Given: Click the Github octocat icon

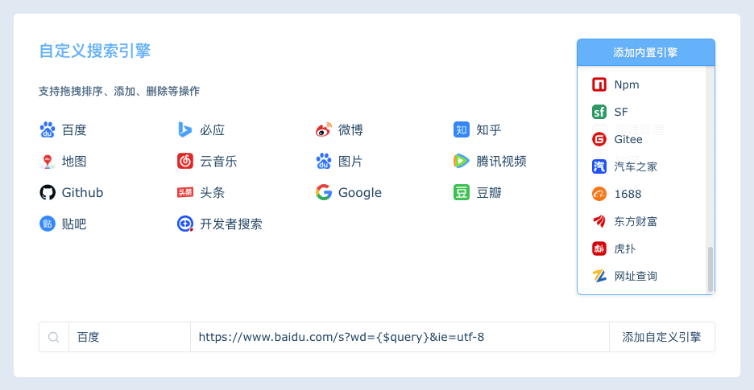Looking at the screenshot, I should [x=48, y=193].
